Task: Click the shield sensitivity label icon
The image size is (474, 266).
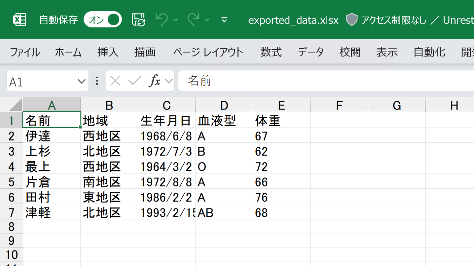Action: [352, 20]
